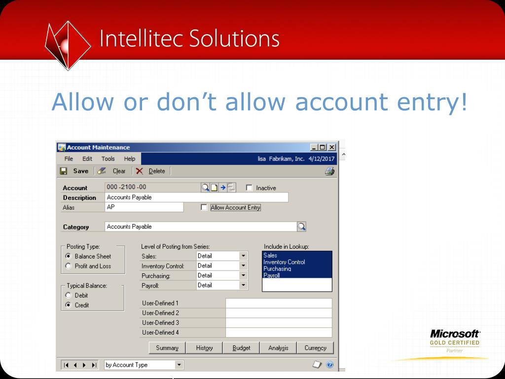Open the Edit menu
Screen dimensions: 505x379
[87, 159]
